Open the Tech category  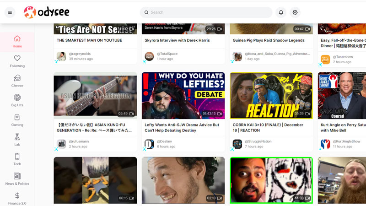pyautogui.click(x=17, y=159)
